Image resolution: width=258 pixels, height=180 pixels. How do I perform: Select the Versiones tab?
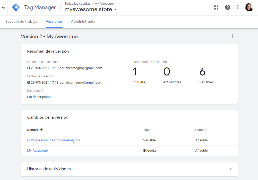pyautogui.click(x=54, y=21)
